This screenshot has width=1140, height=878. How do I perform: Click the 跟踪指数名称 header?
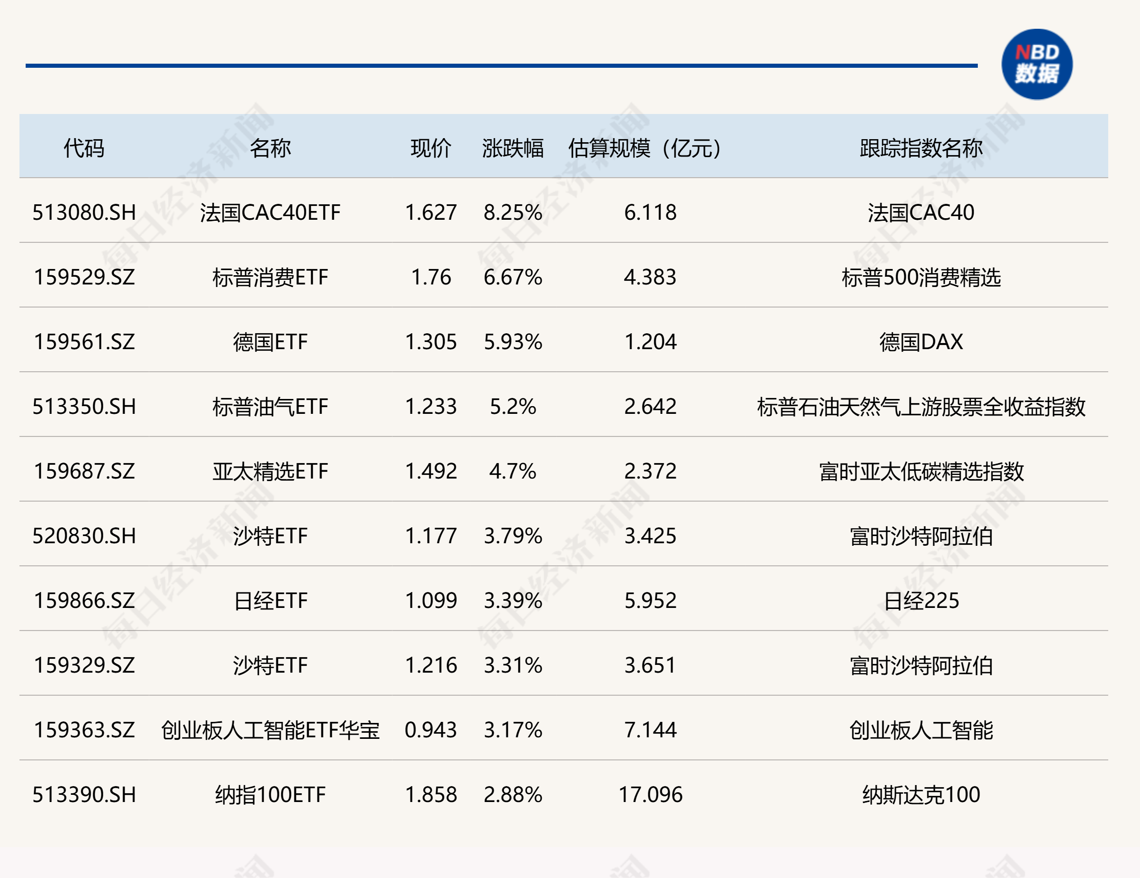coord(919,148)
